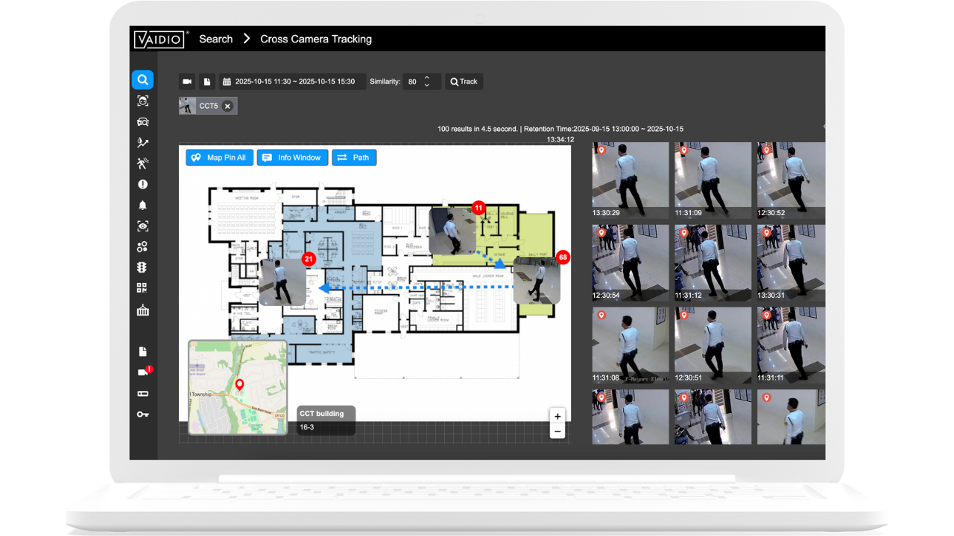954x536 pixels.
Task: Toggle Map Pin All on floor plan
Action: click(219, 158)
